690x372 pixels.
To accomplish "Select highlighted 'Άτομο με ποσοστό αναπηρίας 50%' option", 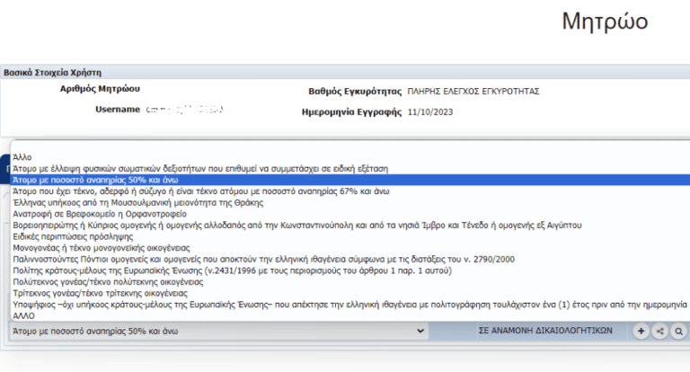I will [x=350, y=180].
